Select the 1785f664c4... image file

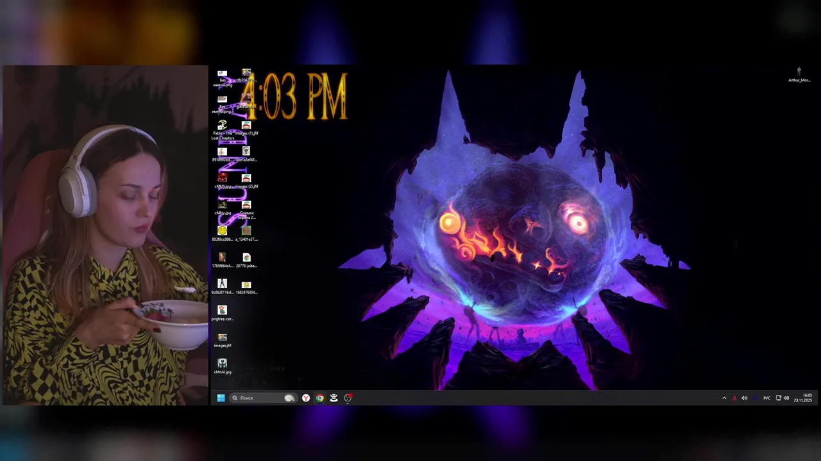pos(223,261)
